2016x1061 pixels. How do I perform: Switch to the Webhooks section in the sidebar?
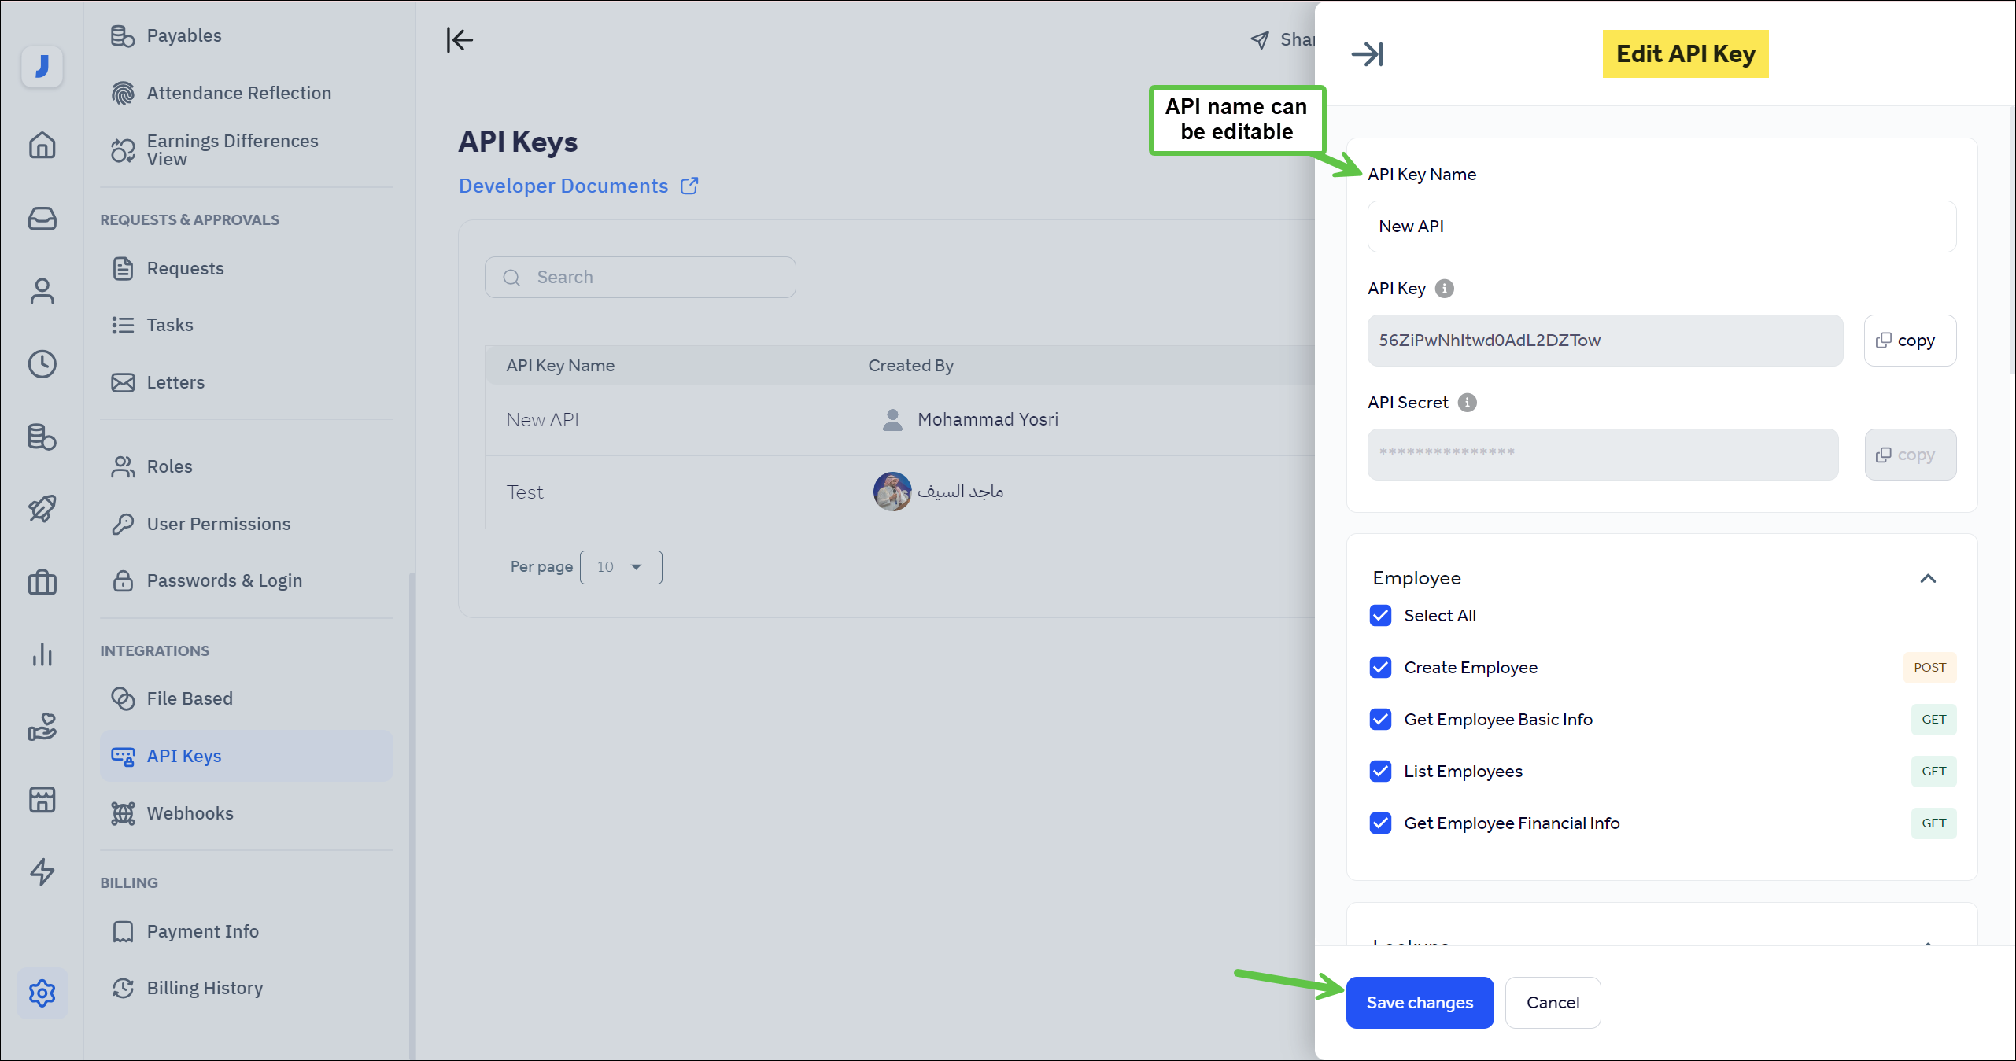(x=190, y=812)
